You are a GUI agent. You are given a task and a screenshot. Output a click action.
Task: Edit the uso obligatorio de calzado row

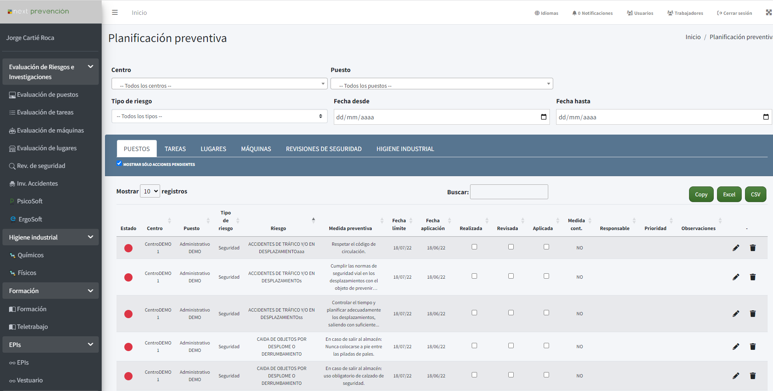coord(736,376)
